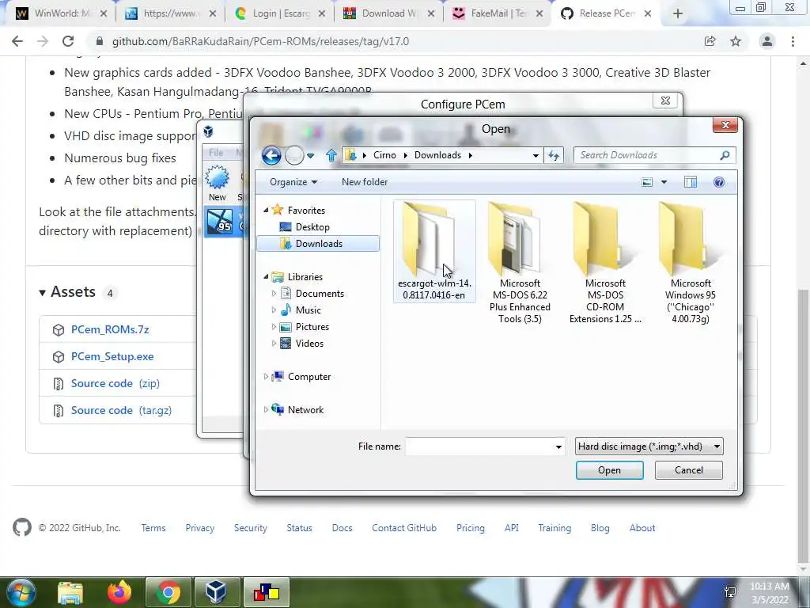Image resolution: width=810 pixels, height=608 pixels.
Task: Download PCem_ROMs.7z asset
Action: pyautogui.click(x=110, y=329)
